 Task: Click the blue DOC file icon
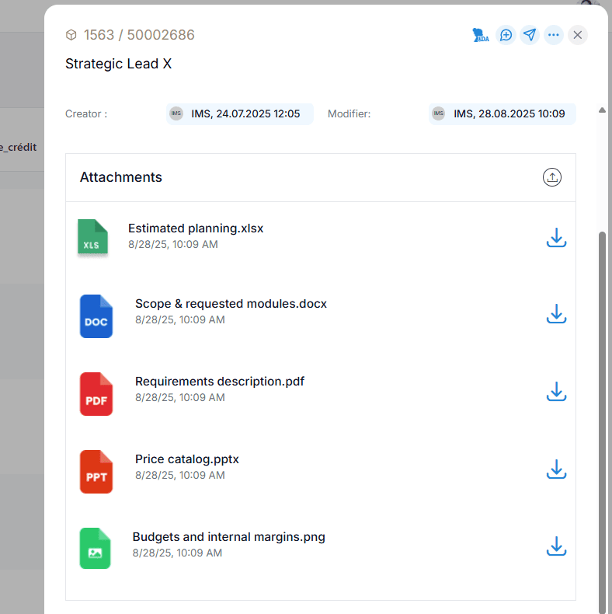pyautogui.click(x=96, y=316)
